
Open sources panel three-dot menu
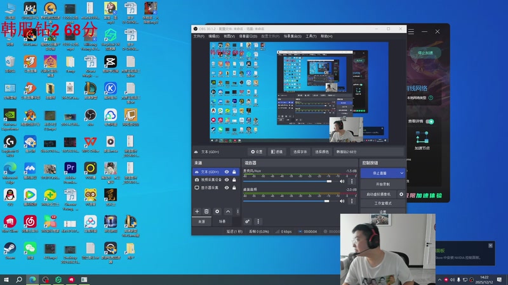237,212
